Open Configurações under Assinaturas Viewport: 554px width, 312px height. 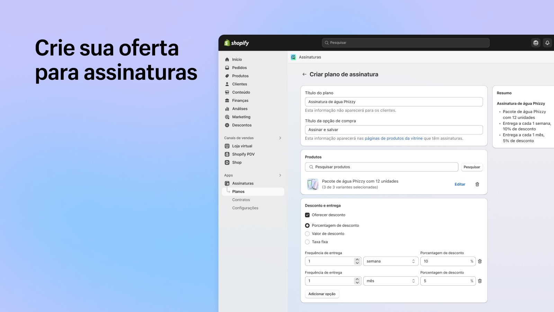pyautogui.click(x=245, y=208)
